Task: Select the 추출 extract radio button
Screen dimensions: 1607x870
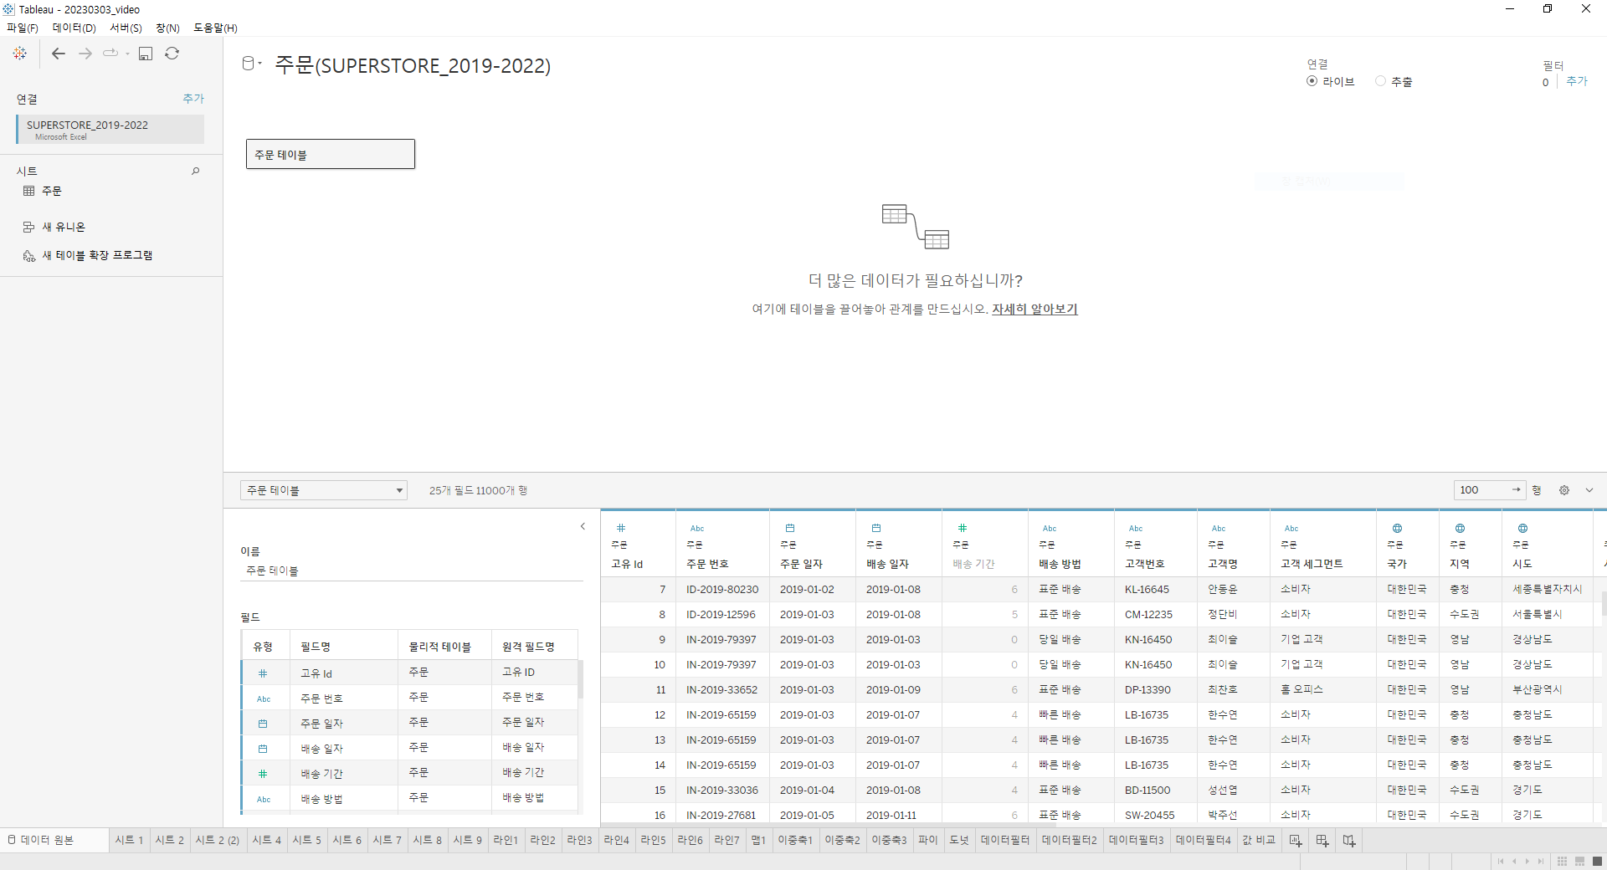Action: 1381,81
